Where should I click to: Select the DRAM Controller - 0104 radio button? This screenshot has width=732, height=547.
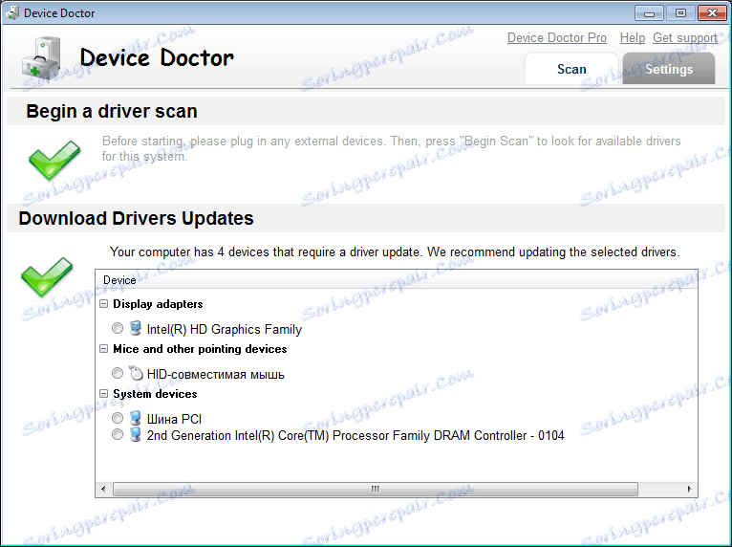(x=118, y=435)
